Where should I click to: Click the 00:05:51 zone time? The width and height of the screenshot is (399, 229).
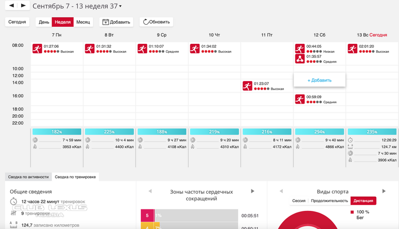250,216
